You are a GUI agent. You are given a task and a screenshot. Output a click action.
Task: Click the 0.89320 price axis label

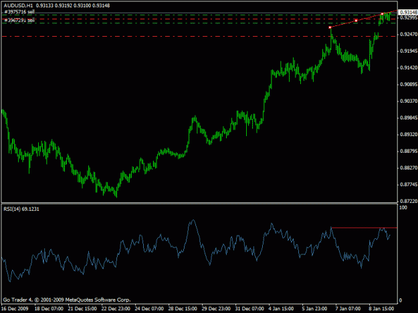coord(409,135)
